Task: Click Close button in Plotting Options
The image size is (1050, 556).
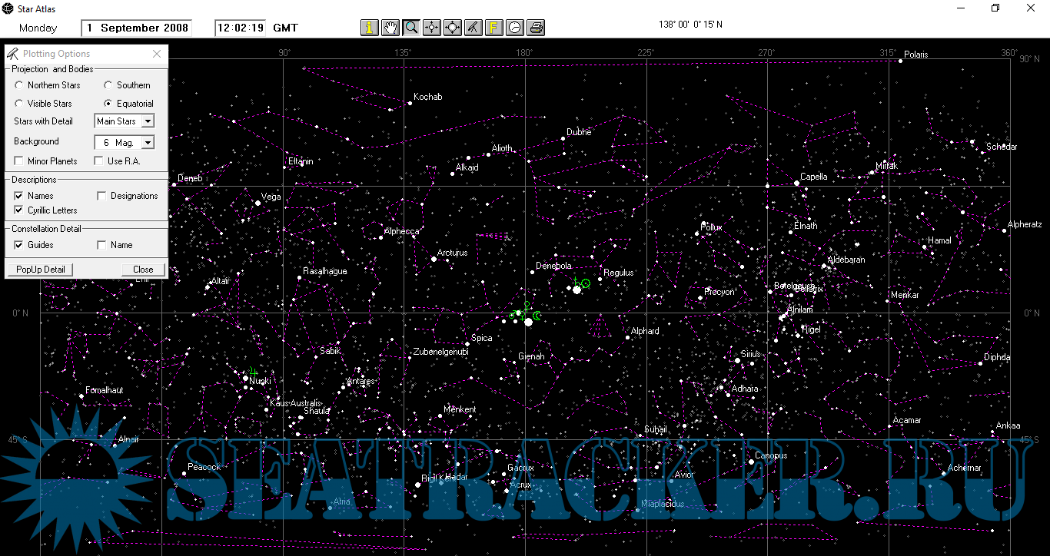Action: (x=143, y=270)
